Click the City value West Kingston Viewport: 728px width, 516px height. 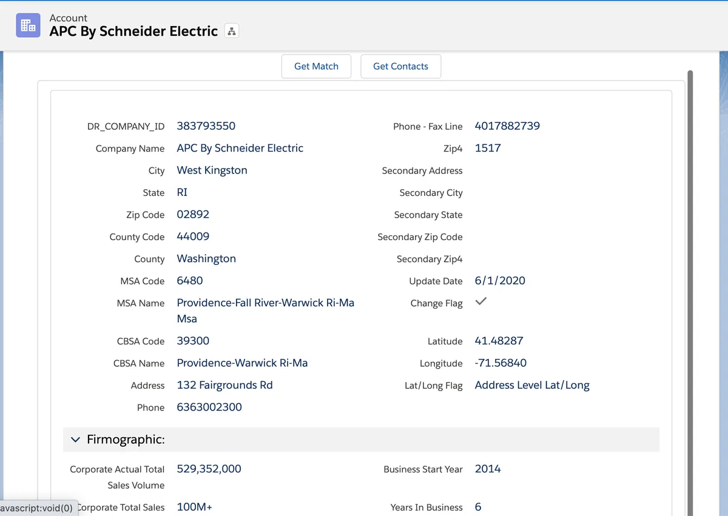pyautogui.click(x=212, y=170)
